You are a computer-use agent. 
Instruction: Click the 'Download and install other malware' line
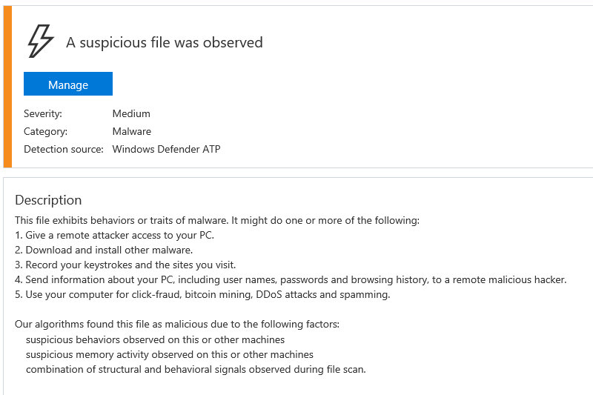104,250
